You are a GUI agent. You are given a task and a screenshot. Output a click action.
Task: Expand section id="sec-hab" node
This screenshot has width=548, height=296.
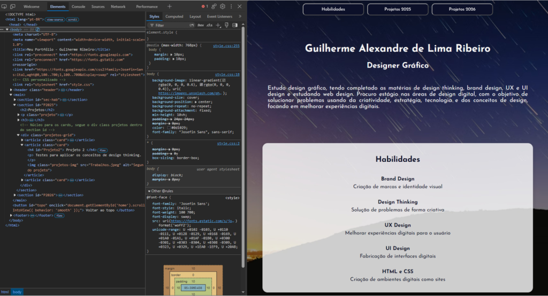14,99
